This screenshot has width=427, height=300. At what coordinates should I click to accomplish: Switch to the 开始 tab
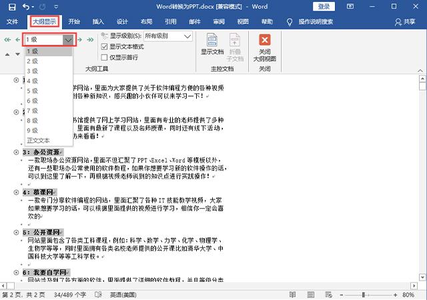tap(74, 21)
